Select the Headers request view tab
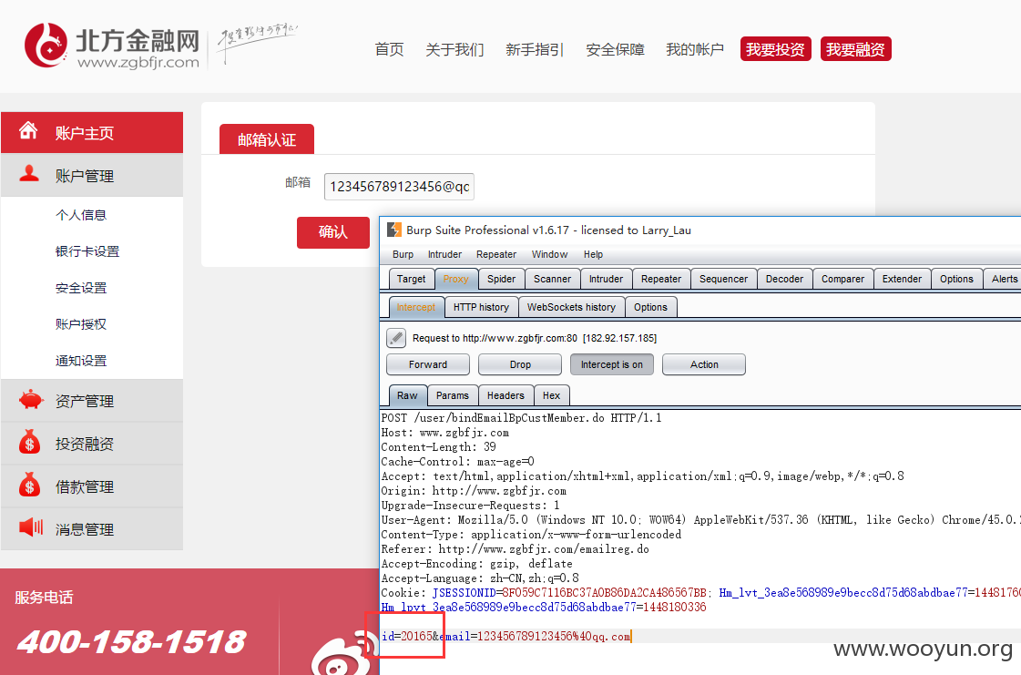 coord(505,395)
